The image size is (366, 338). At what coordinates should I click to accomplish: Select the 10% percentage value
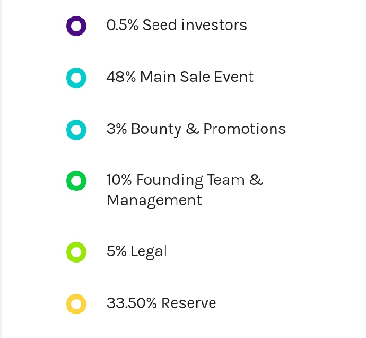click(120, 180)
